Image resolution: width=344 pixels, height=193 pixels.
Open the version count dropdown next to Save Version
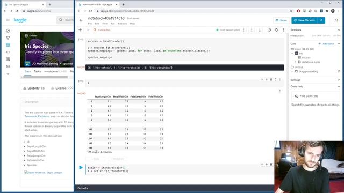321,20
